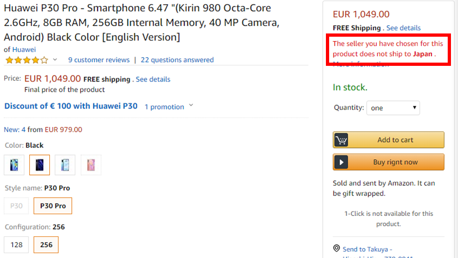Choose the 128 configuration option
The image size is (458, 258).
pyautogui.click(x=16, y=245)
